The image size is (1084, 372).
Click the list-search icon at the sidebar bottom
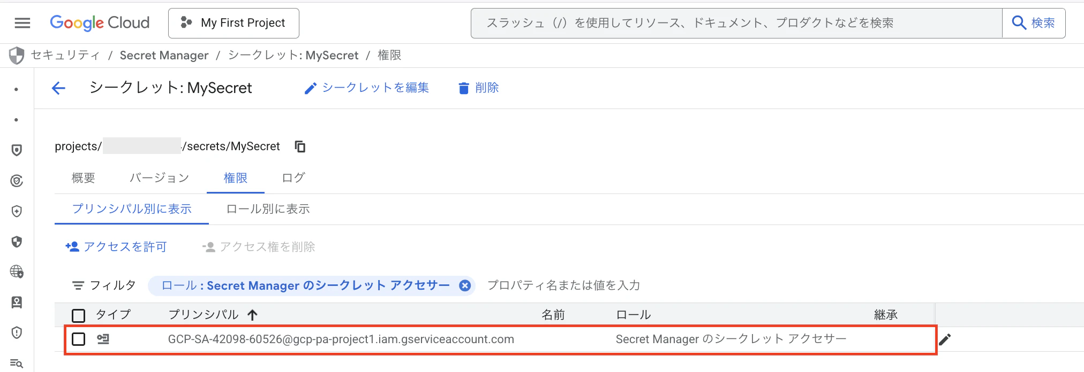(x=17, y=363)
